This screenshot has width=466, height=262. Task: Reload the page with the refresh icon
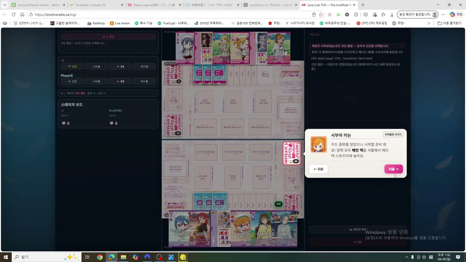tap(13, 15)
